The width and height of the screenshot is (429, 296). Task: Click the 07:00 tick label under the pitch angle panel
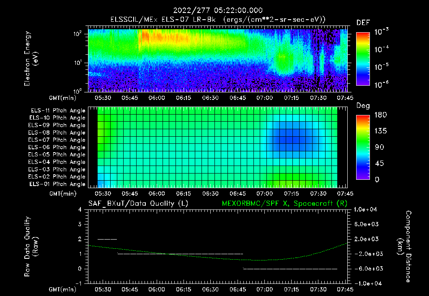click(265, 194)
